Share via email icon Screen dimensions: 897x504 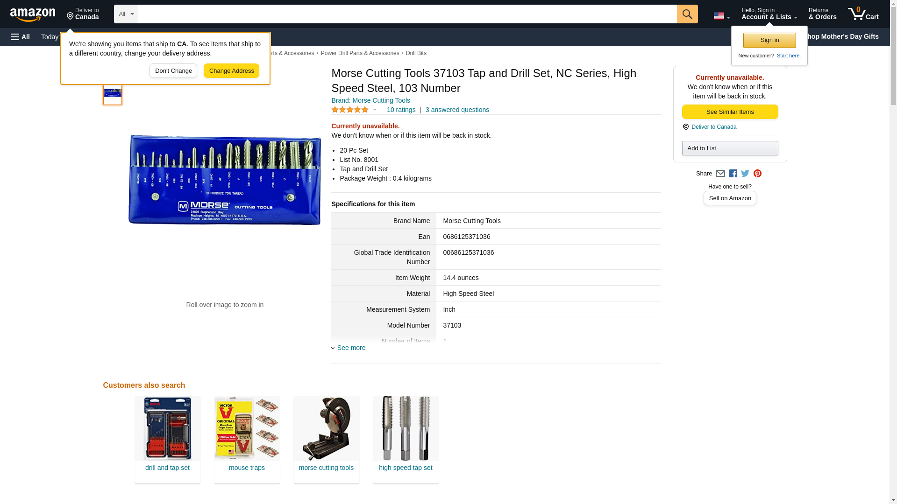tap(720, 174)
